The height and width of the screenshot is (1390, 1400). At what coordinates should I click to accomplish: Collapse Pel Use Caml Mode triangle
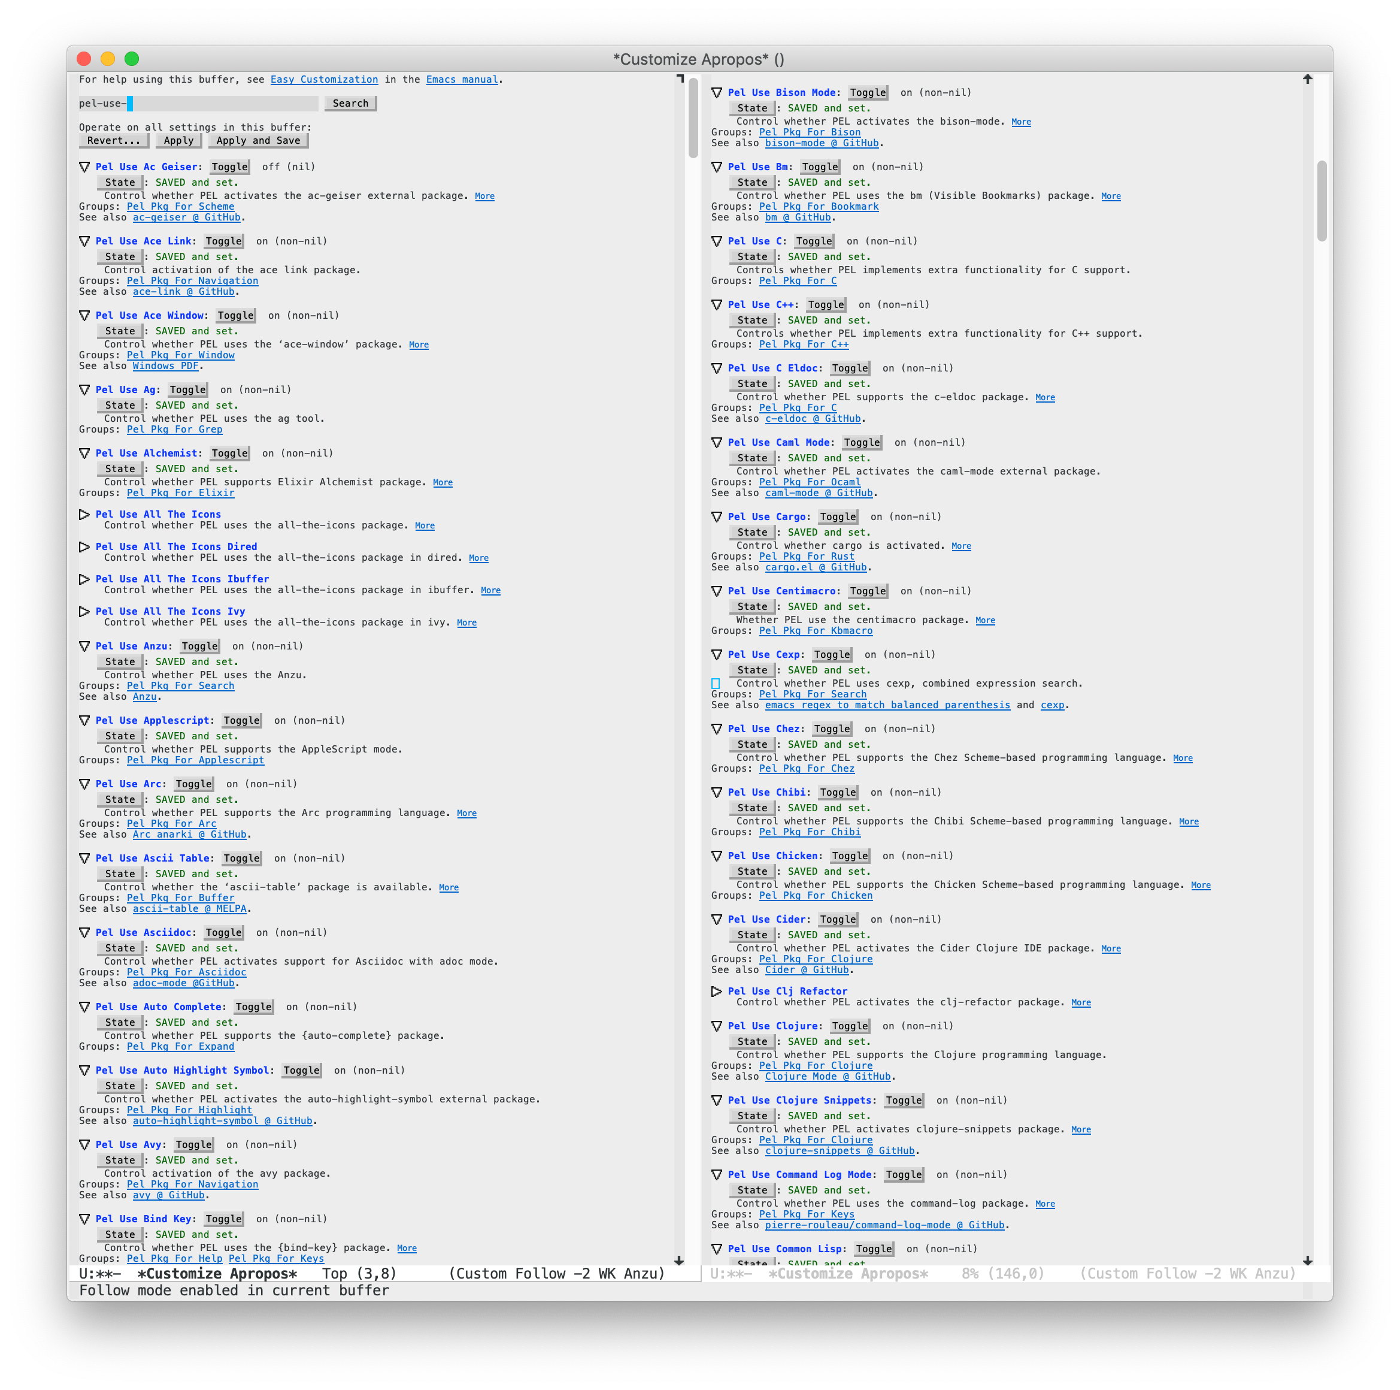[717, 442]
